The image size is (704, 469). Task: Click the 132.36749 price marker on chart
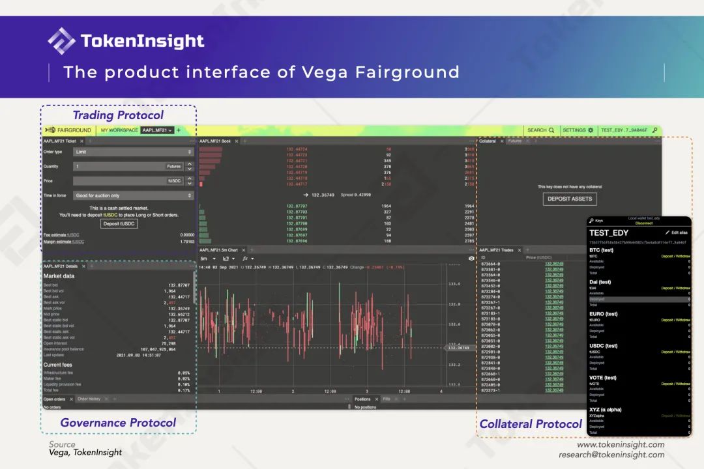tap(458, 348)
